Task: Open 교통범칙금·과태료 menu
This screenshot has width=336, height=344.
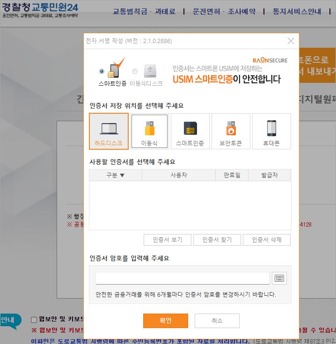Action: [144, 11]
